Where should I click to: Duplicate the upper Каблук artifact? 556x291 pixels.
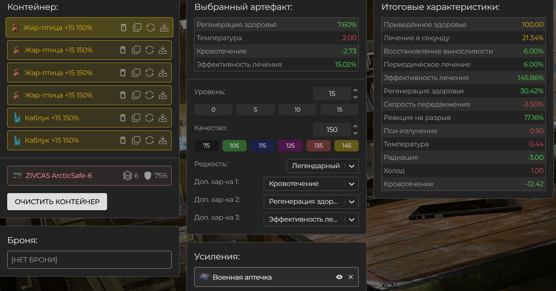coord(136,118)
